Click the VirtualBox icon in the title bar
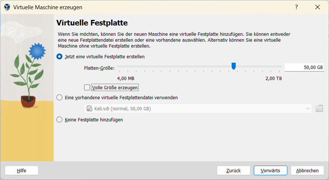The width and height of the screenshot is (329, 180). (x=7, y=7)
